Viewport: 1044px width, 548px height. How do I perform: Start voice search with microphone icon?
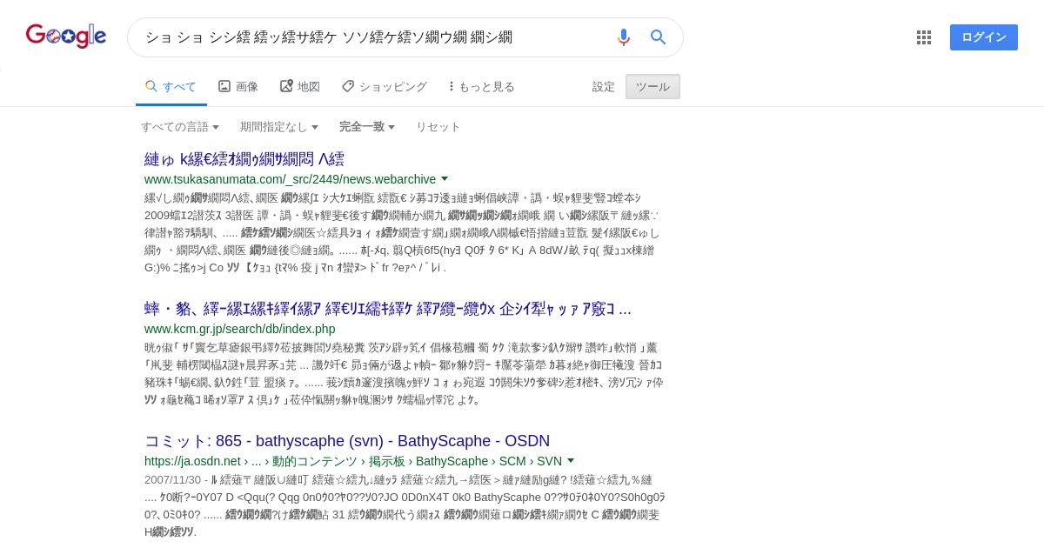click(x=623, y=37)
